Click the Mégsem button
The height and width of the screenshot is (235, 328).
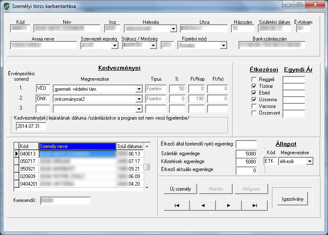coord(251,189)
